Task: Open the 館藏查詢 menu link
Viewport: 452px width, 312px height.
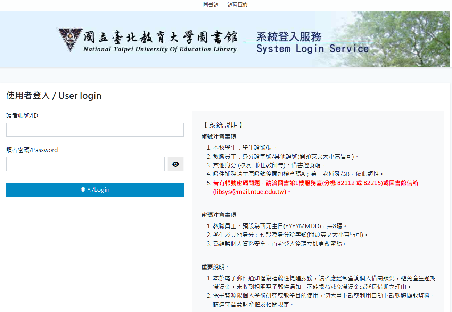Action: pos(237,5)
